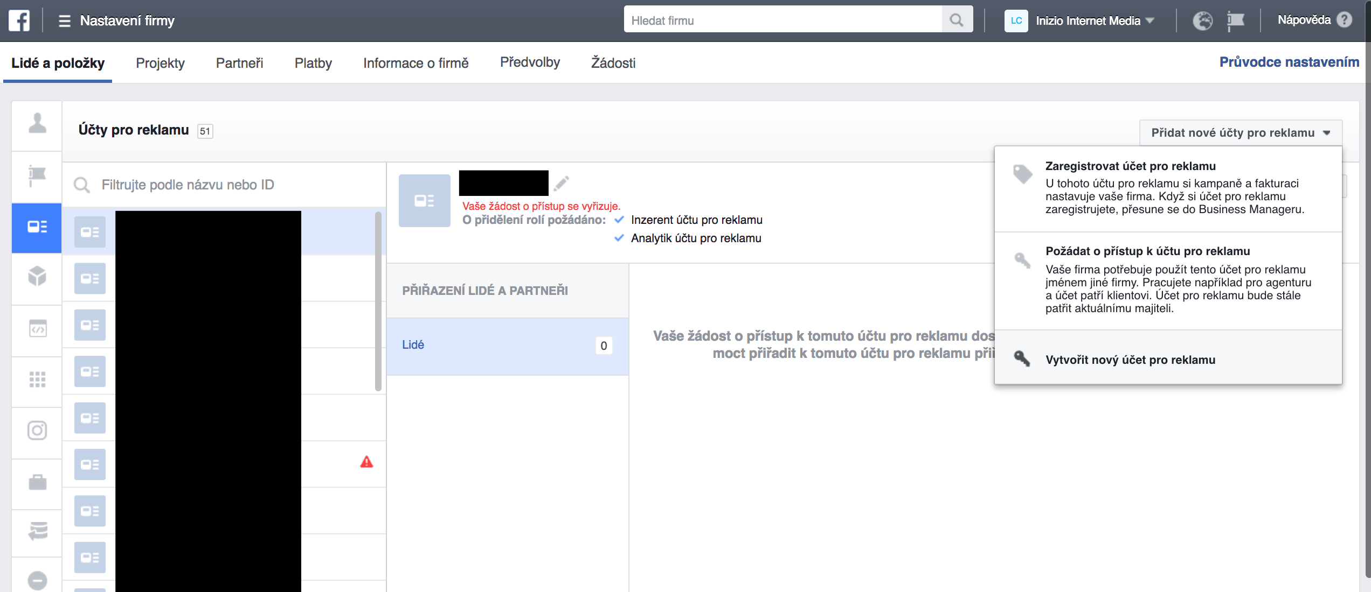The height and width of the screenshot is (592, 1371).
Task: Click the Facebook logo icon
Action: click(19, 20)
